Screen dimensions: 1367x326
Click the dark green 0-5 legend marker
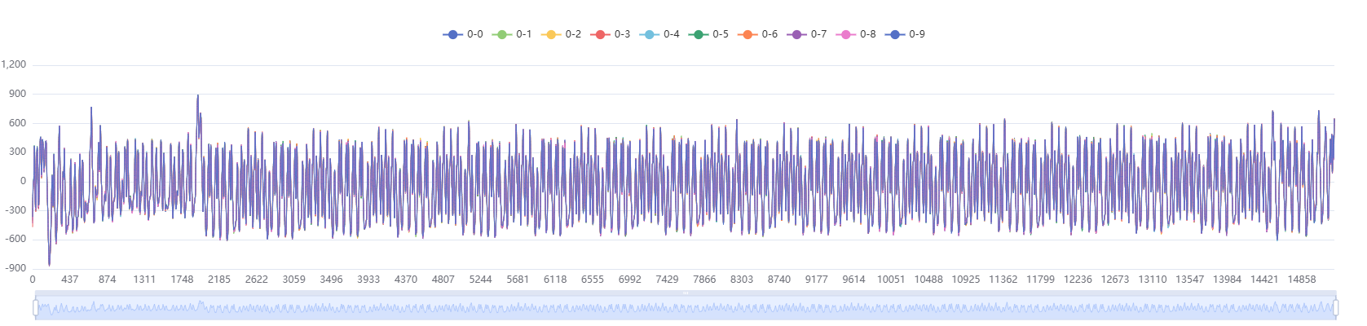[x=698, y=34]
